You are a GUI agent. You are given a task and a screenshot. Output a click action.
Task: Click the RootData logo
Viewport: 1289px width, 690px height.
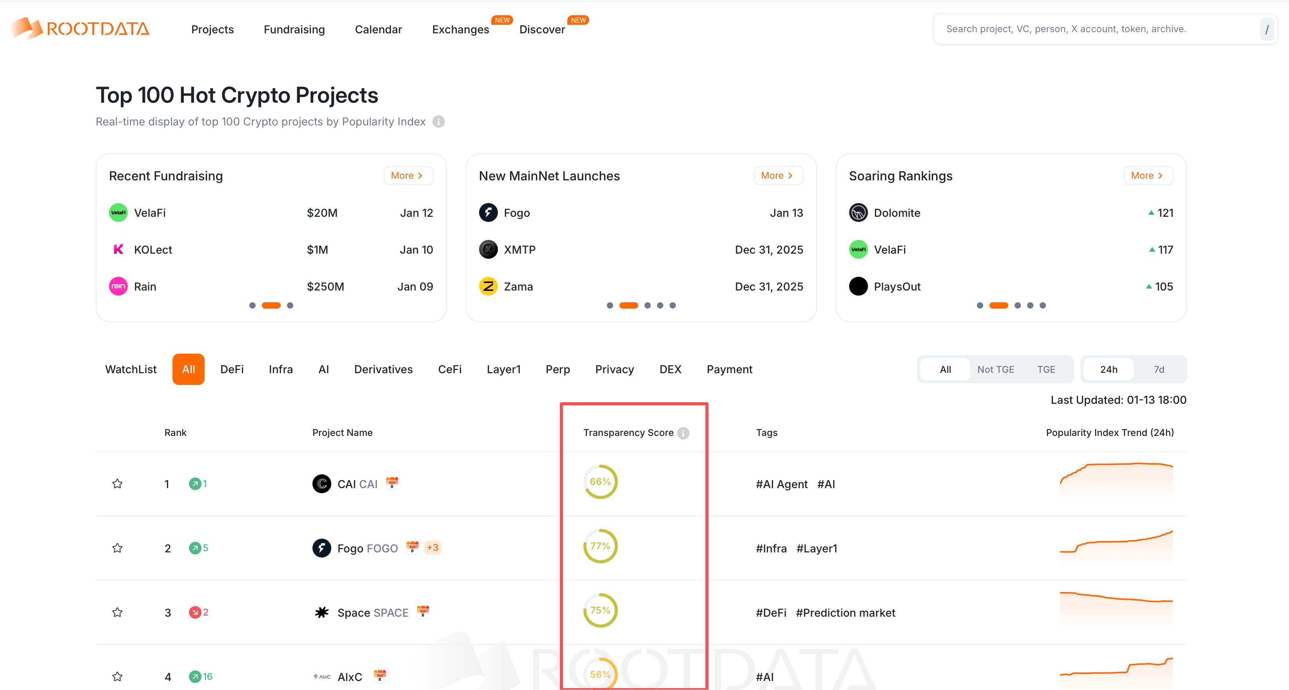pyautogui.click(x=80, y=29)
